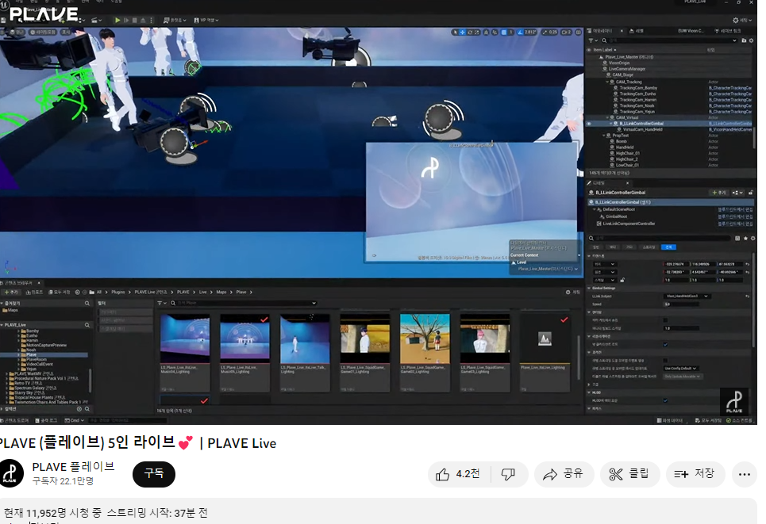Select LiveCameraManager in the Outliner
This screenshot has width=766, height=524.
coord(627,69)
